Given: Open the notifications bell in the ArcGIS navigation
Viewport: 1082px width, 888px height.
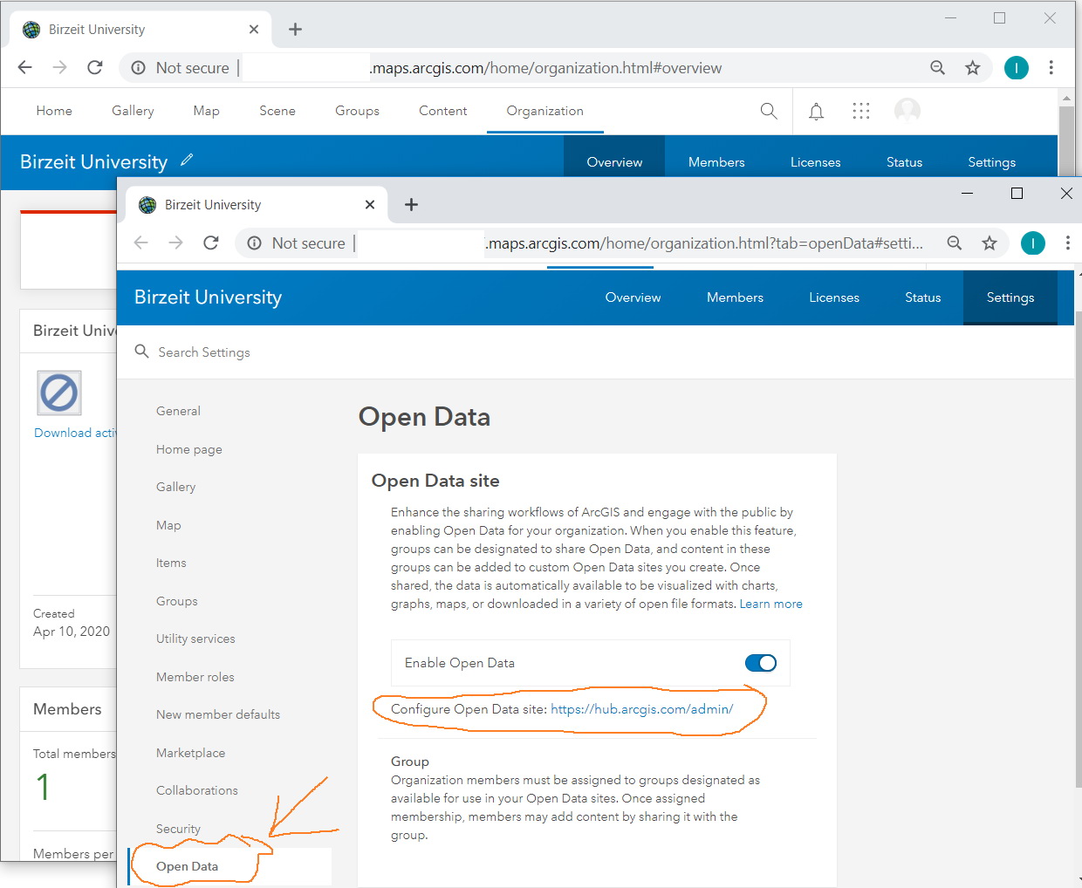Looking at the screenshot, I should (816, 111).
